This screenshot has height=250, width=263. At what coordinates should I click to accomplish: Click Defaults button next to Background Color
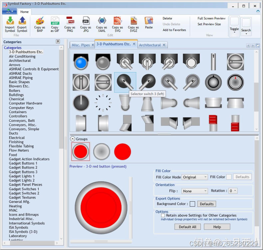click(206, 204)
